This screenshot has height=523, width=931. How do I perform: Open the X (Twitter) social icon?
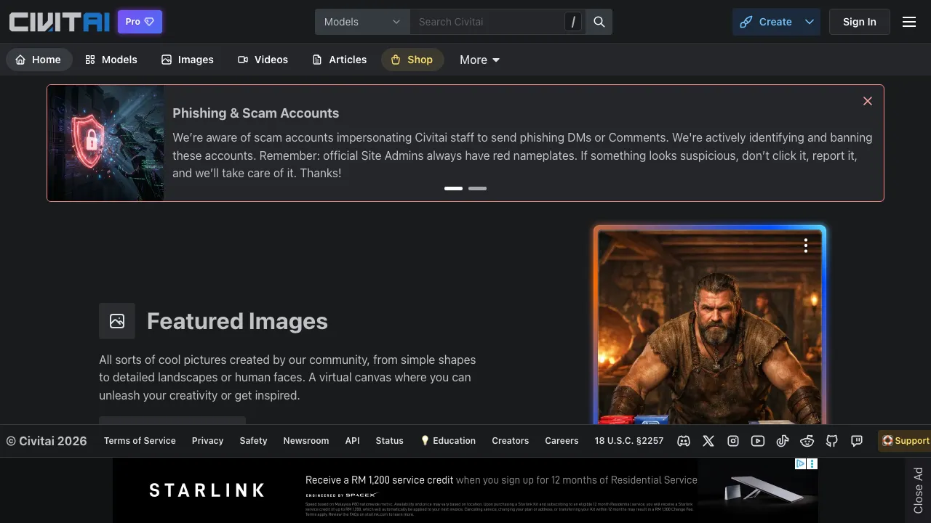point(708,441)
